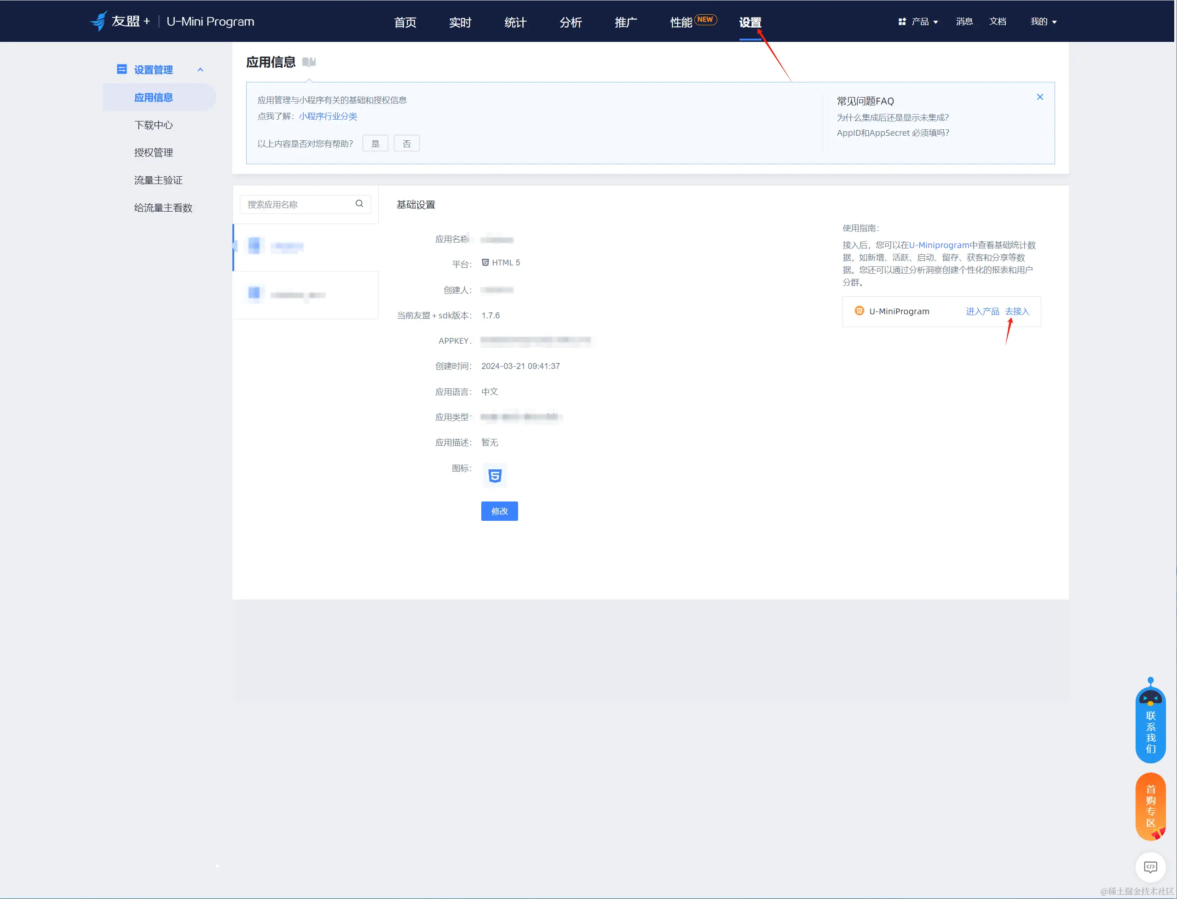The height and width of the screenshot is (899, 1177).
Task: Click the HTML5 app icon image
Action: pos(495,475)
